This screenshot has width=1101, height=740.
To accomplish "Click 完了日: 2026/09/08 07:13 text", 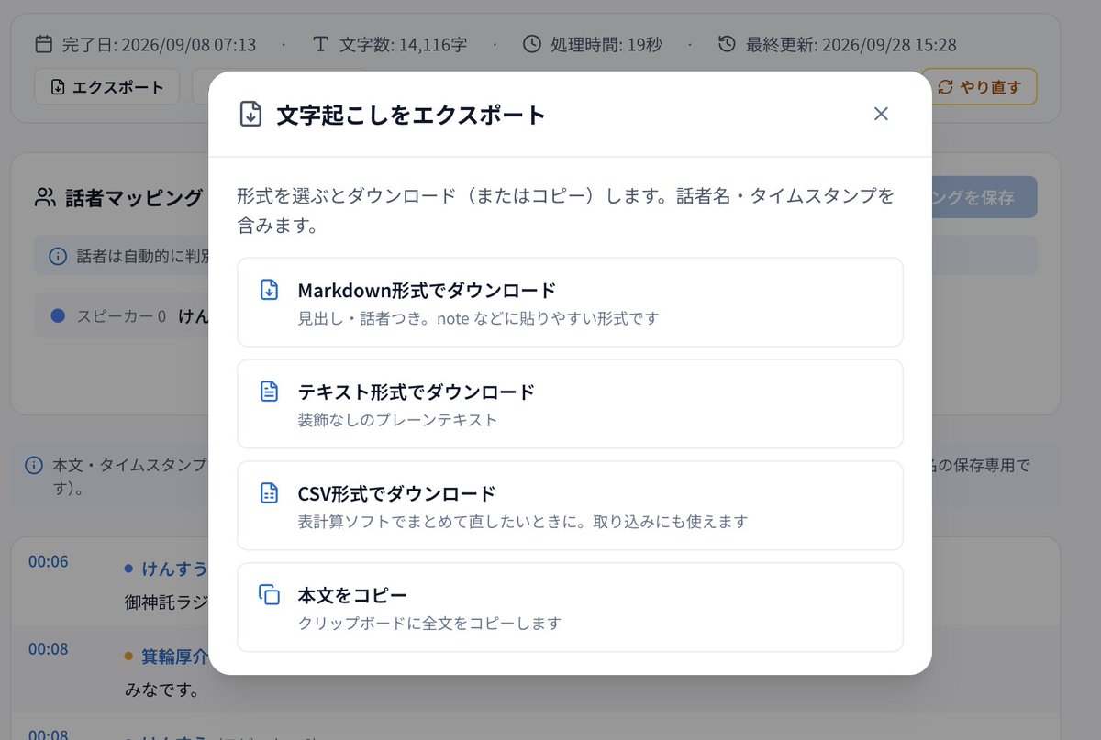I will tap(159, 44).
